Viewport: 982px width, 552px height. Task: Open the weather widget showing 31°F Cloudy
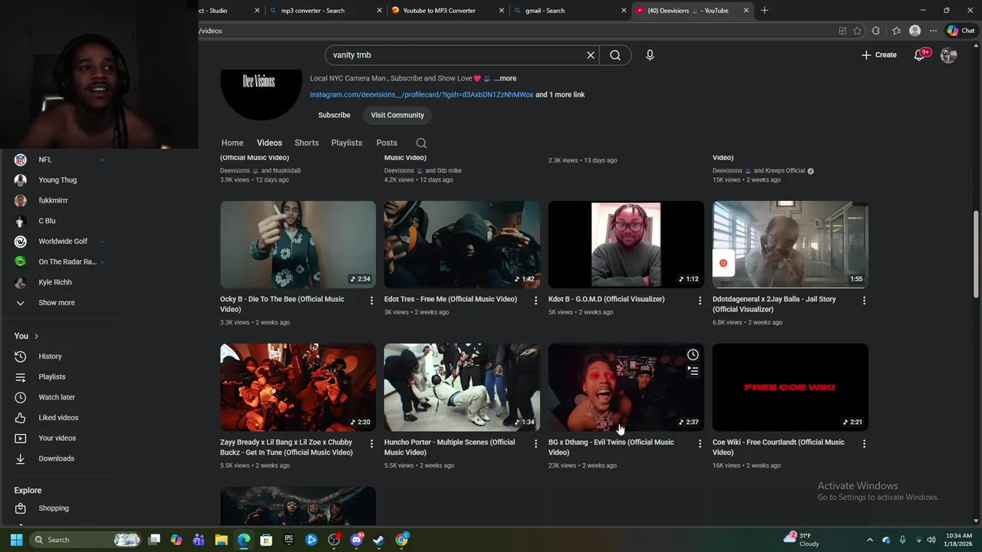[x=802, y=540]
